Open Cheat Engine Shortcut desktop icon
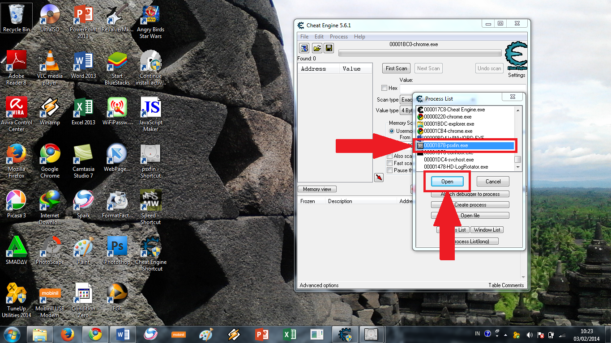611x343 pixels. pyautogui.click(x=151, y=254)
